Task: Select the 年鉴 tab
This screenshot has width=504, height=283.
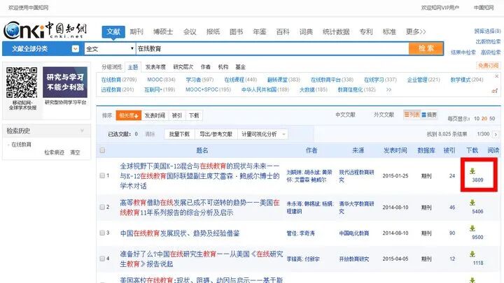Action: [x=260, y=31]
